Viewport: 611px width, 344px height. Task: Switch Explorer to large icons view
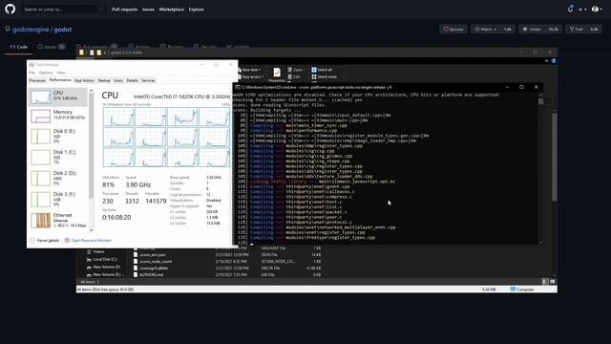pos(552,282)
